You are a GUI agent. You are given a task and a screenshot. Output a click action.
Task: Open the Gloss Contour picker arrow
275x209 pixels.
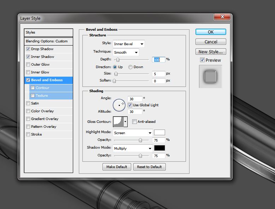click(125, 122)
